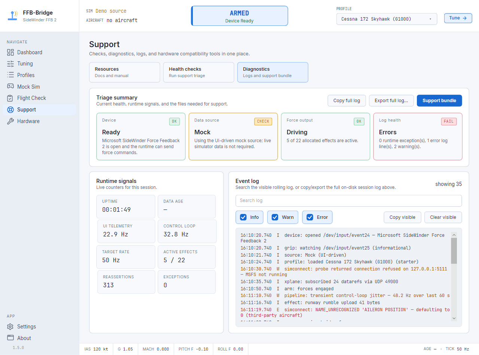Click Copy visible button
This screenshot has width=479, height=355.
pos(402,217)
